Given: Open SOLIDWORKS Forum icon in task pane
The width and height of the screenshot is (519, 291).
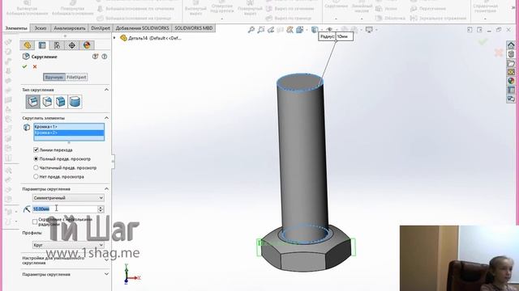Looking at the screenshot, I should 511,99.
